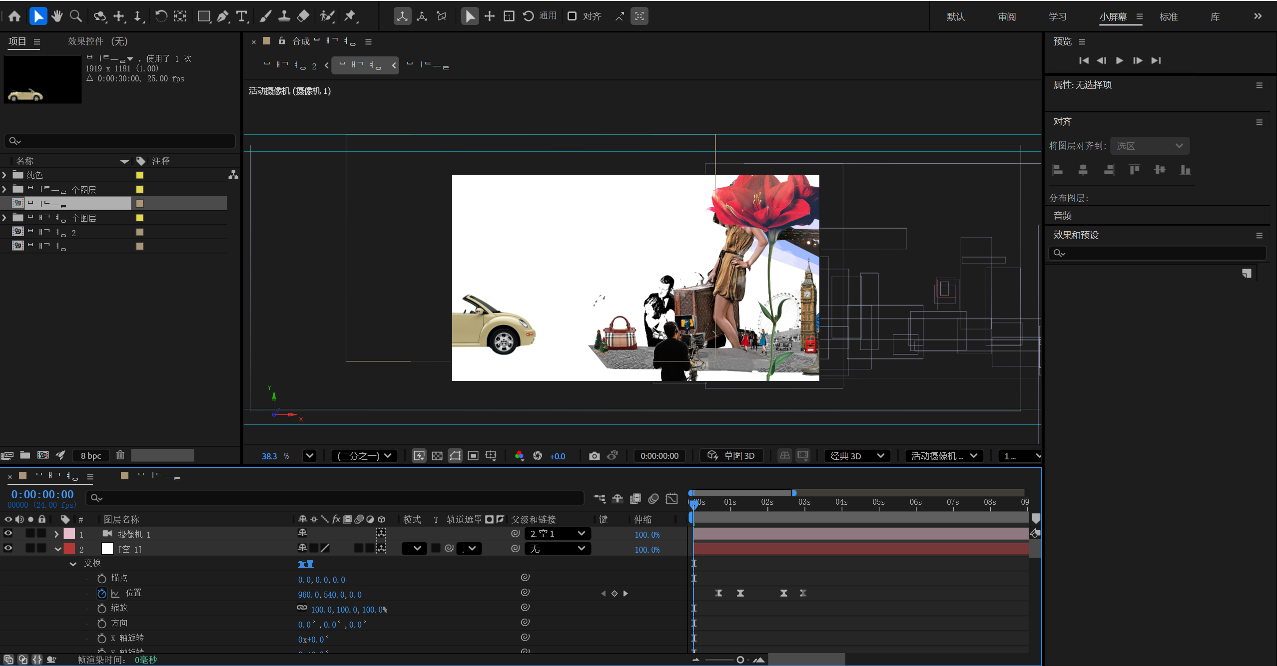Click trash icon in project panel
The width and height of the screenshot is (1277, 666).
coord(120,455)
